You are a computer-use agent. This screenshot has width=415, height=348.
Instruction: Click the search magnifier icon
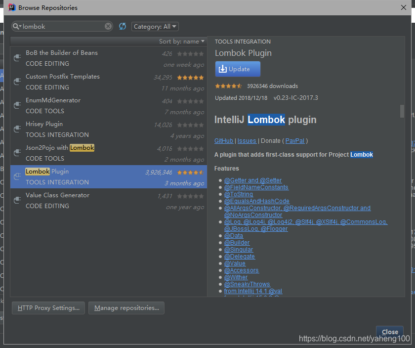pyautogui.click(x=16, y=26)
